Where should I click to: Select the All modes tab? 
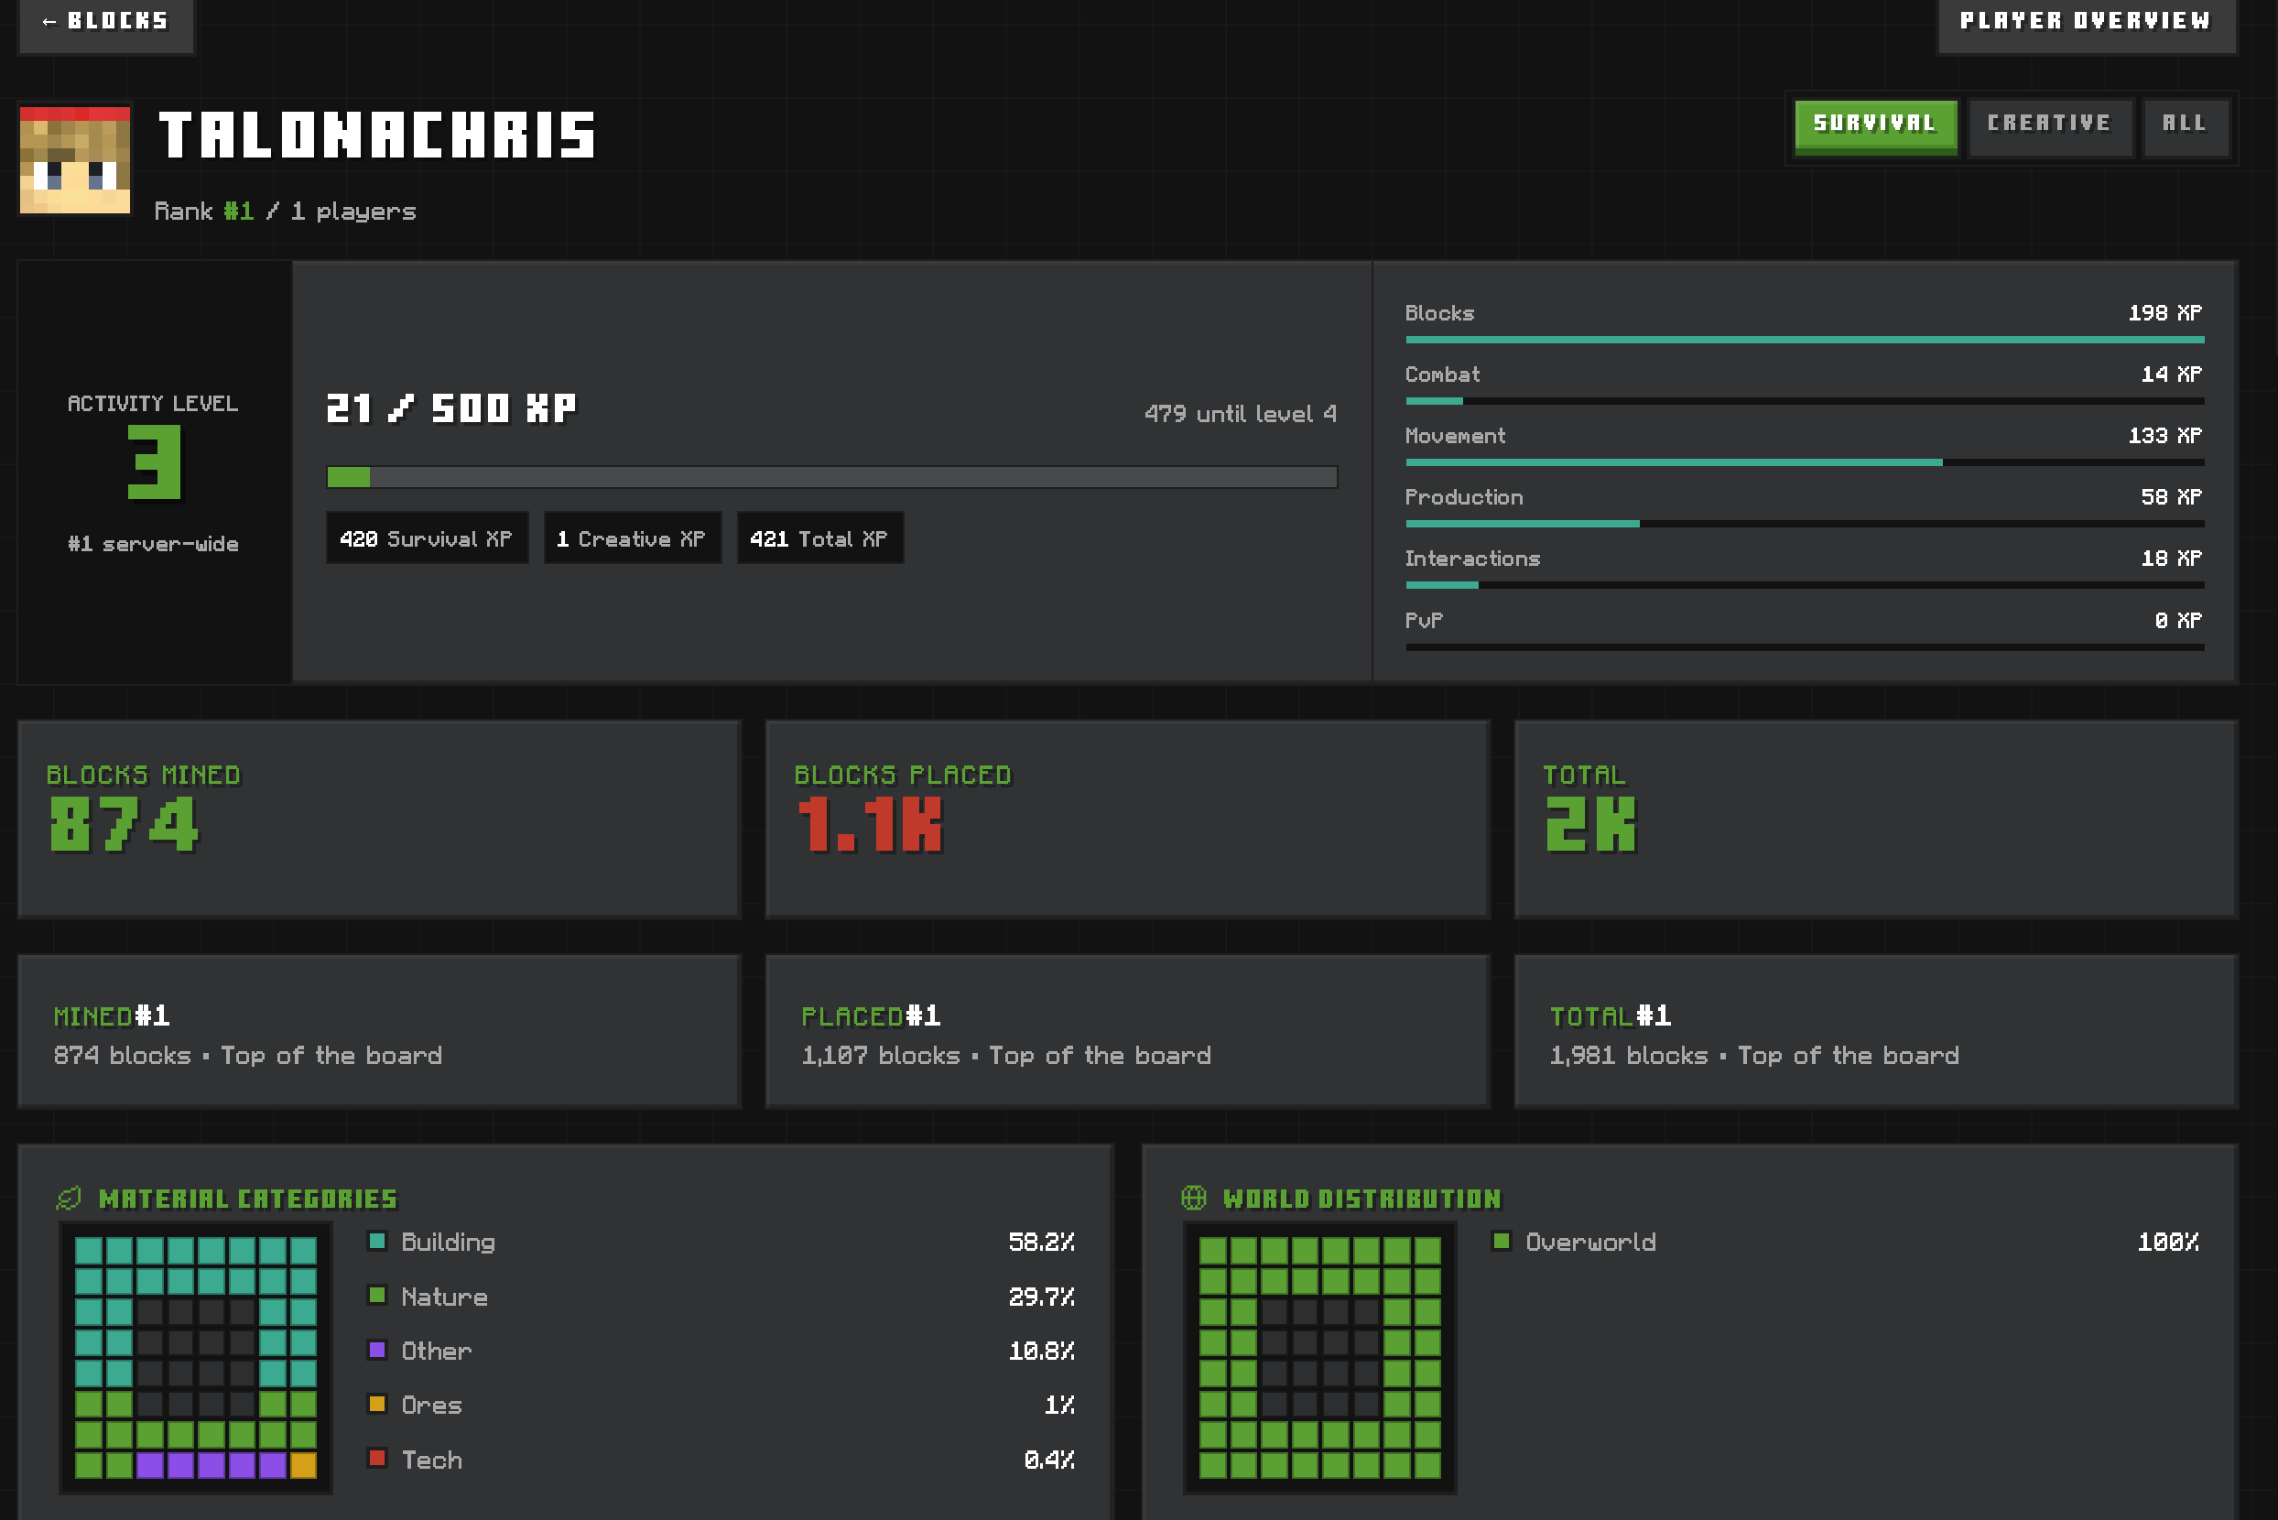[2185, 126]
